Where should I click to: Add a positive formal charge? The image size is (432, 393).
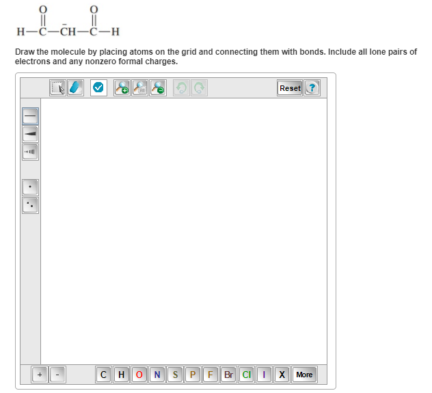tap(40, 375)
